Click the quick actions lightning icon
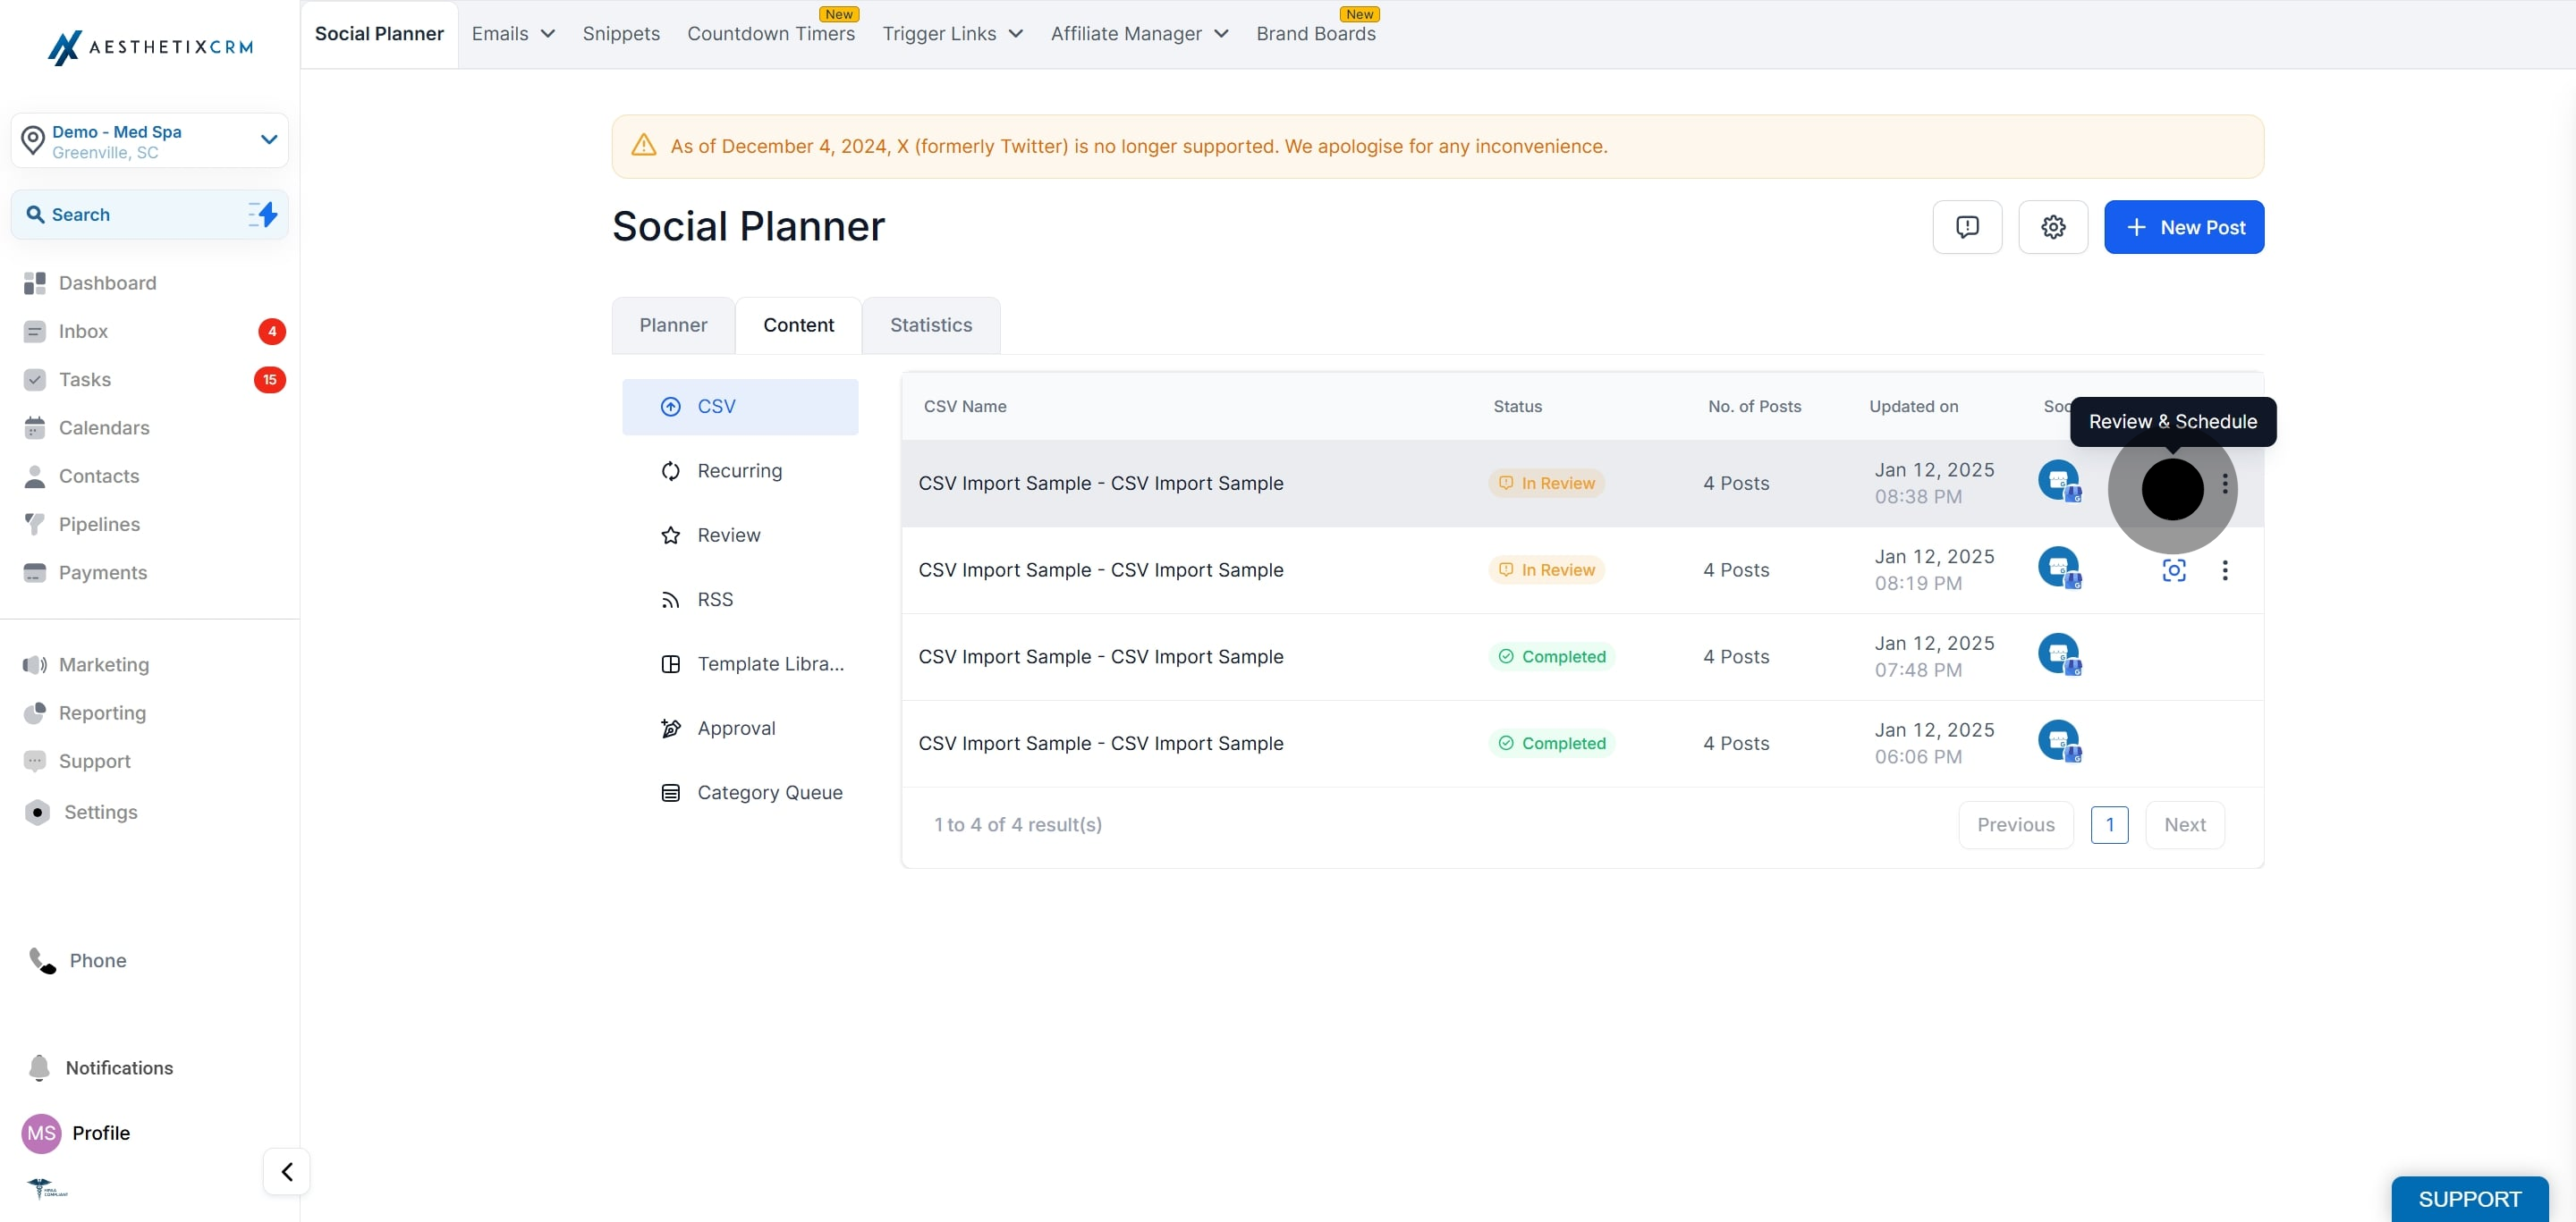 point(263,214)
